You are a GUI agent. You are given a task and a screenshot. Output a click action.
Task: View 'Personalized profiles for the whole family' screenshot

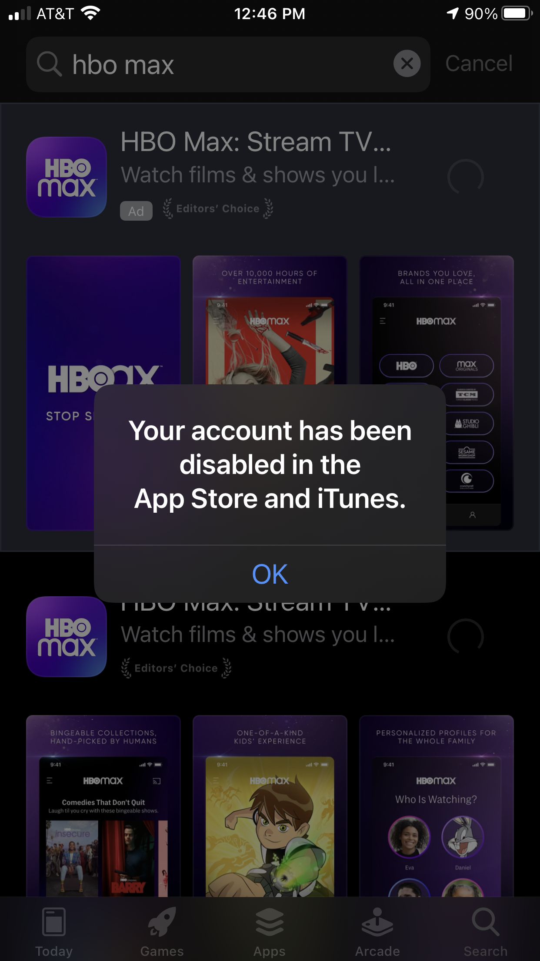(437, 806)
